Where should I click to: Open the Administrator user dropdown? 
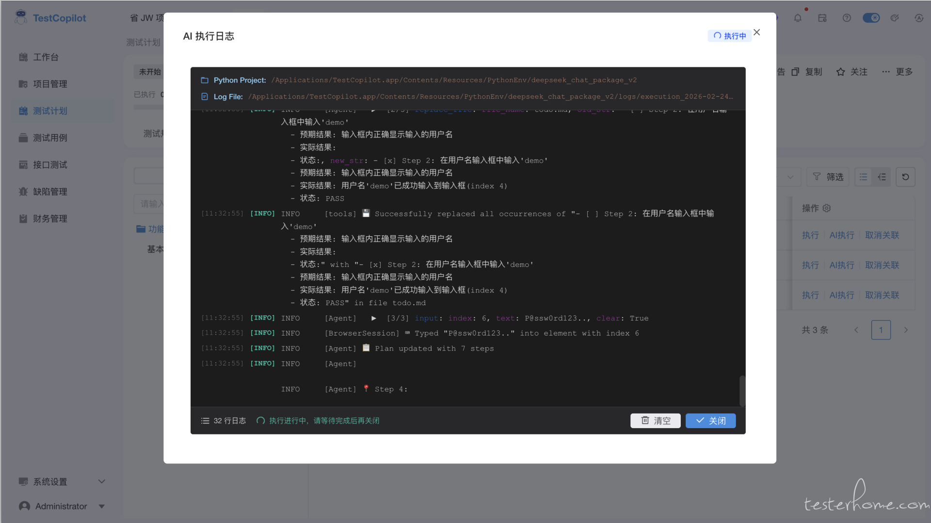click(62, 506)
